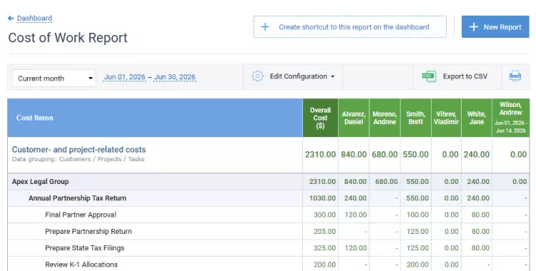The image size is (536, 271).
Task: Click the White, Jane column header
Action: pyautogui.click(x=477, y=118)
